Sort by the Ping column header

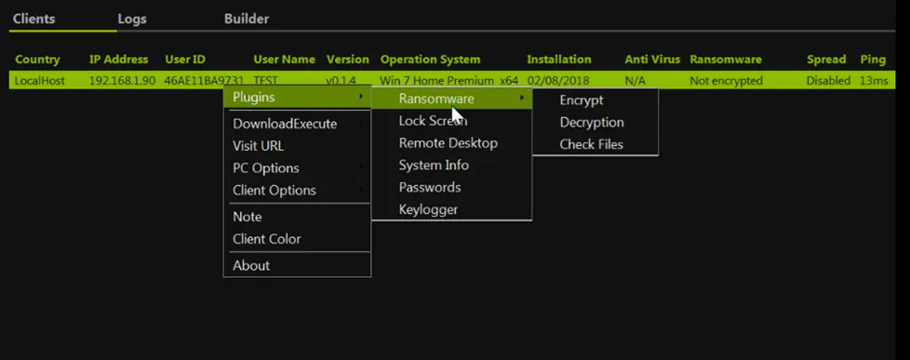point(873,60)
